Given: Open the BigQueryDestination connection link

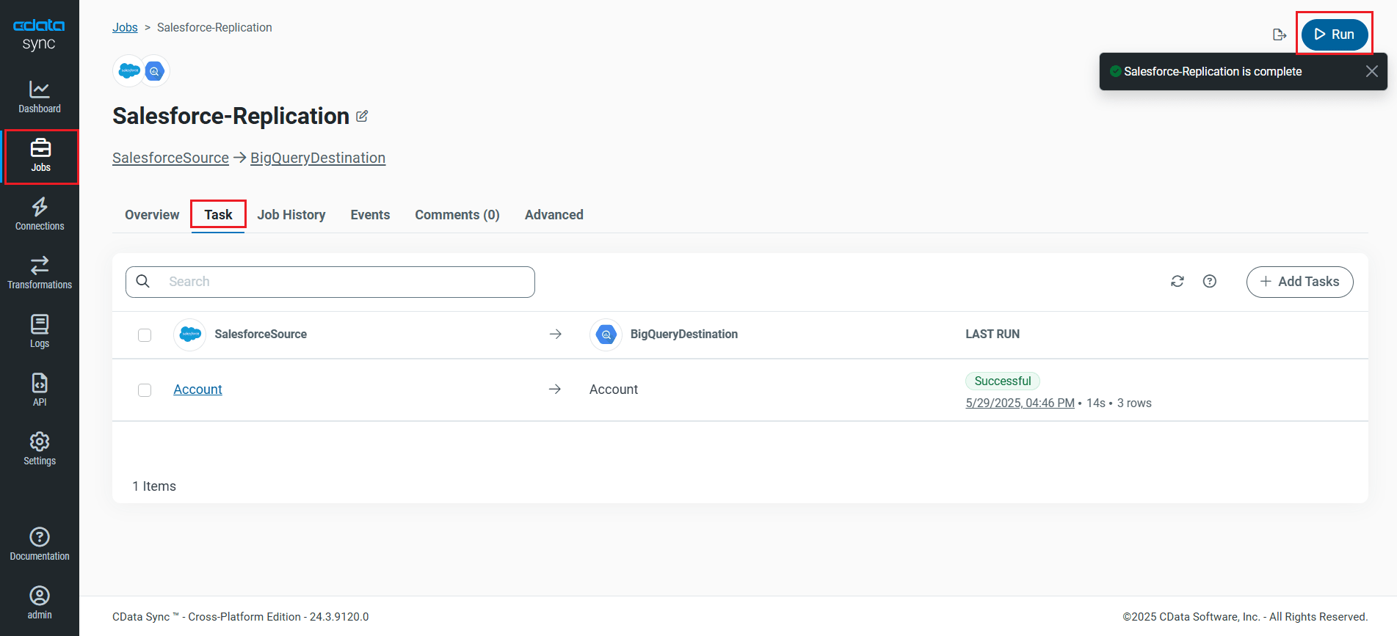Looking at the screenshot, I should pyautogui.click(x=318, y=158).
